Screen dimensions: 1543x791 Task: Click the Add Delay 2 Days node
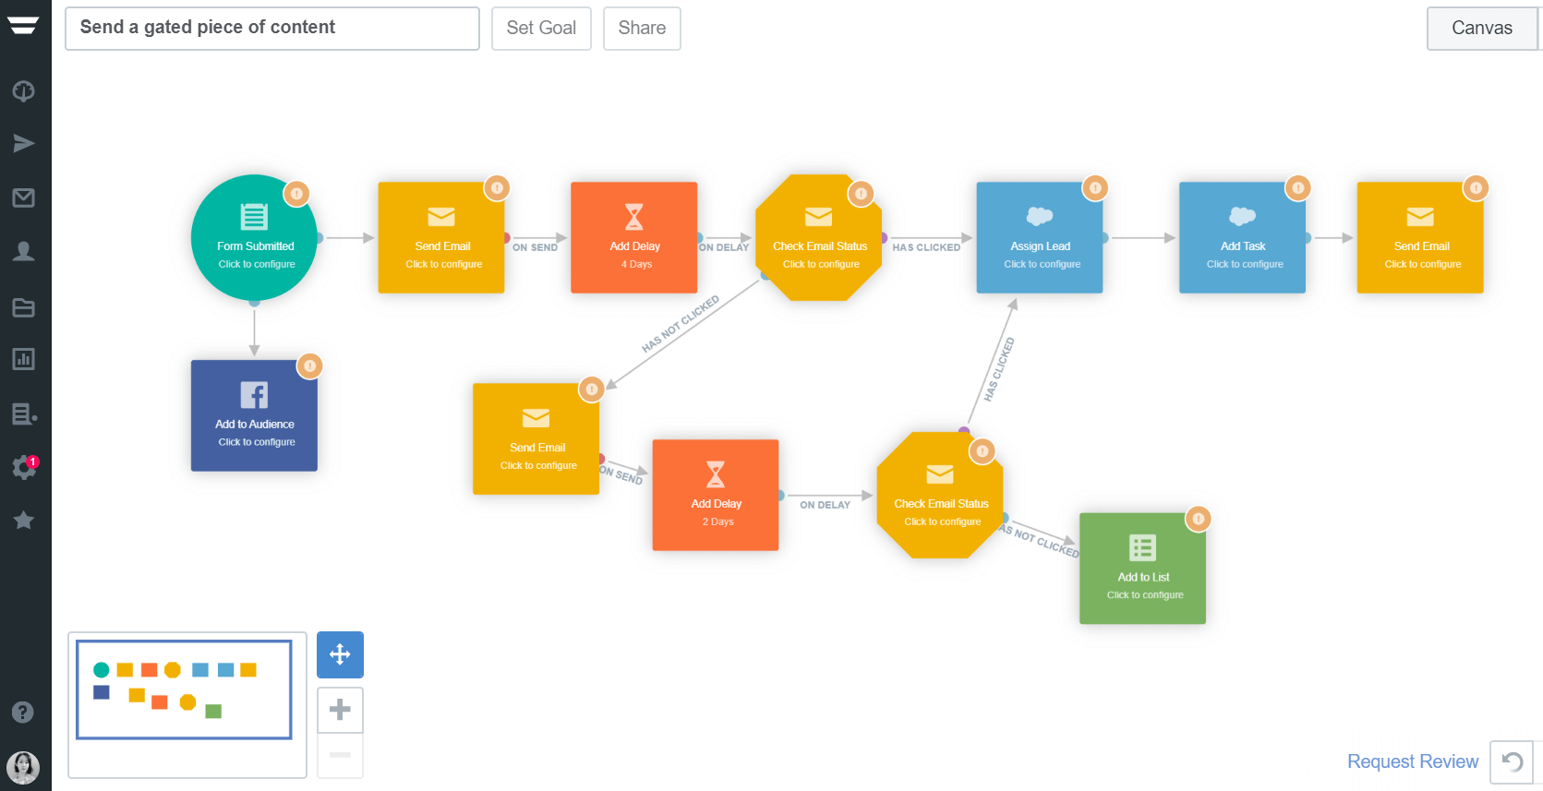point(715,496)
